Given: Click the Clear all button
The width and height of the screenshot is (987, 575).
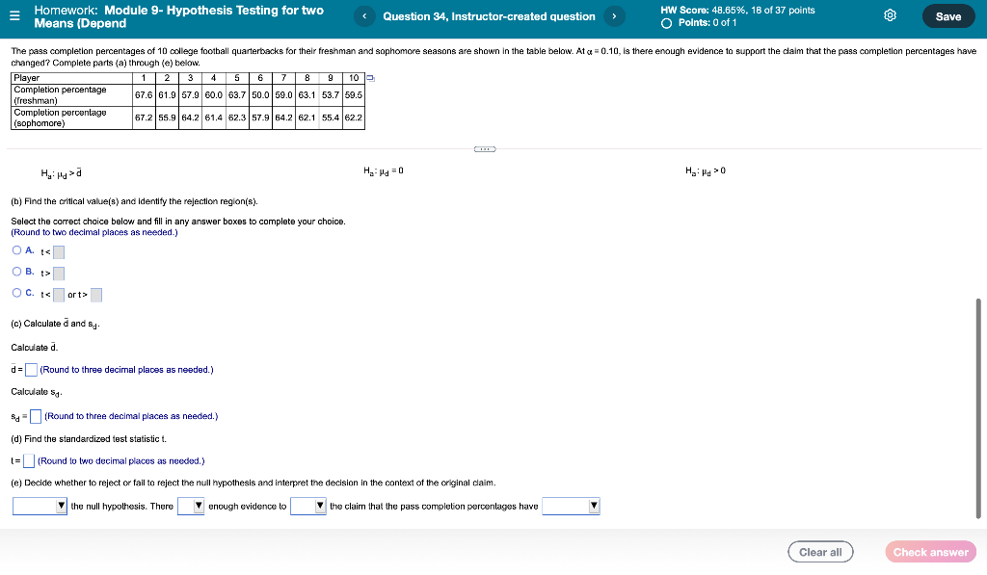Looking at the screenshot, I should (x=820, y=552).
